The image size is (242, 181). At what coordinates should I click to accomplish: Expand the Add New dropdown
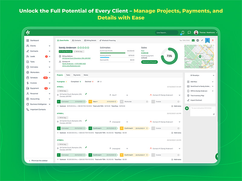pyautogui.click(x=213, y=82)
